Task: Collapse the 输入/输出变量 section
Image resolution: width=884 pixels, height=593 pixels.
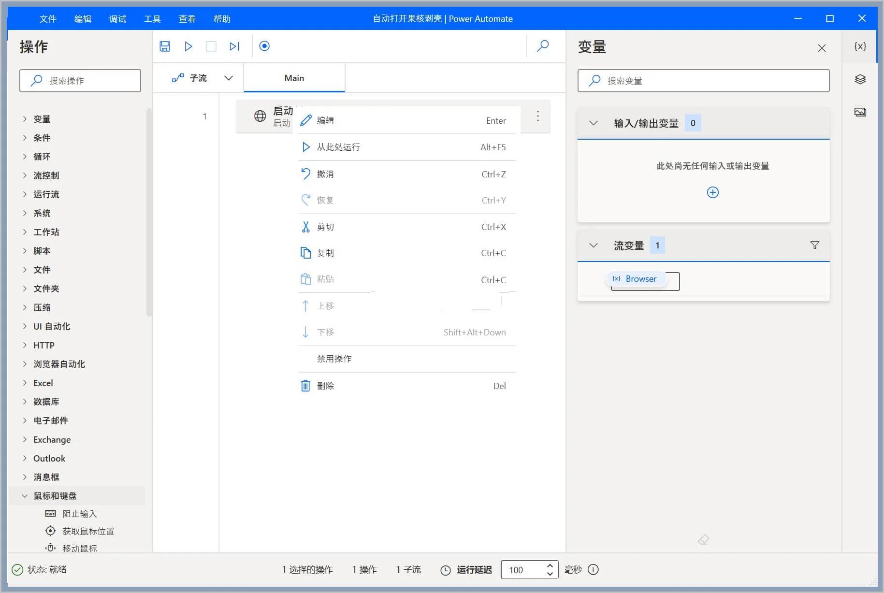Action: pyautogui.click(x=594, y=123)
